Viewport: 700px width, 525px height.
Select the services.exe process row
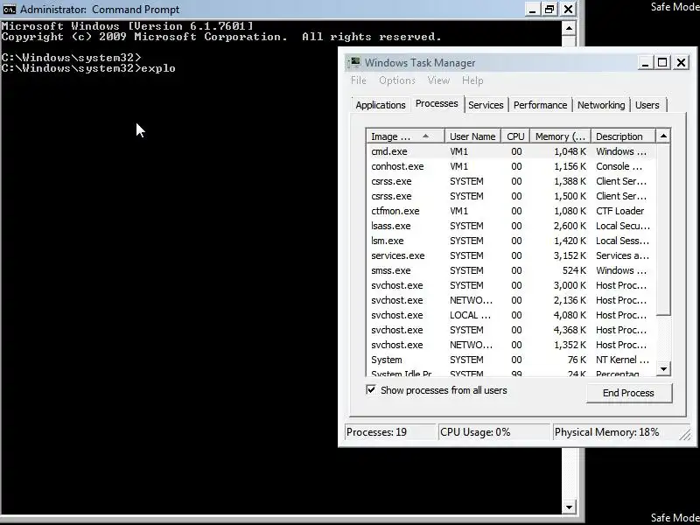[511, 255]
